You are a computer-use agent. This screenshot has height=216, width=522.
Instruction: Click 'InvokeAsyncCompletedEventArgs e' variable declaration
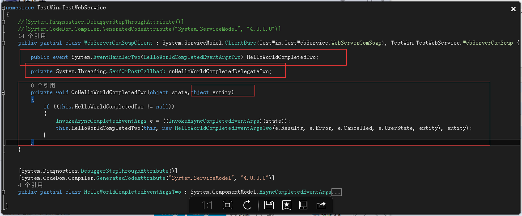(104, 121)
